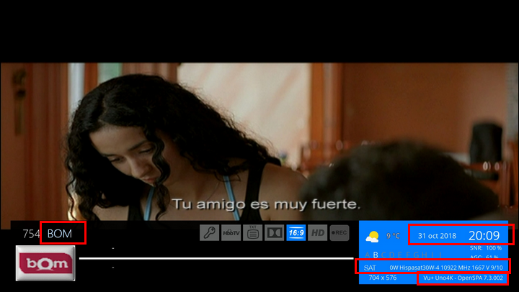Click the subtitle "Tu amigo es muy fuerte."
The width and height of the screenshot is (519, 292).
266,204
